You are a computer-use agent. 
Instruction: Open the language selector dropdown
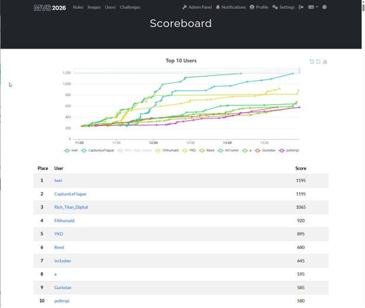click(x=313, y=7)
